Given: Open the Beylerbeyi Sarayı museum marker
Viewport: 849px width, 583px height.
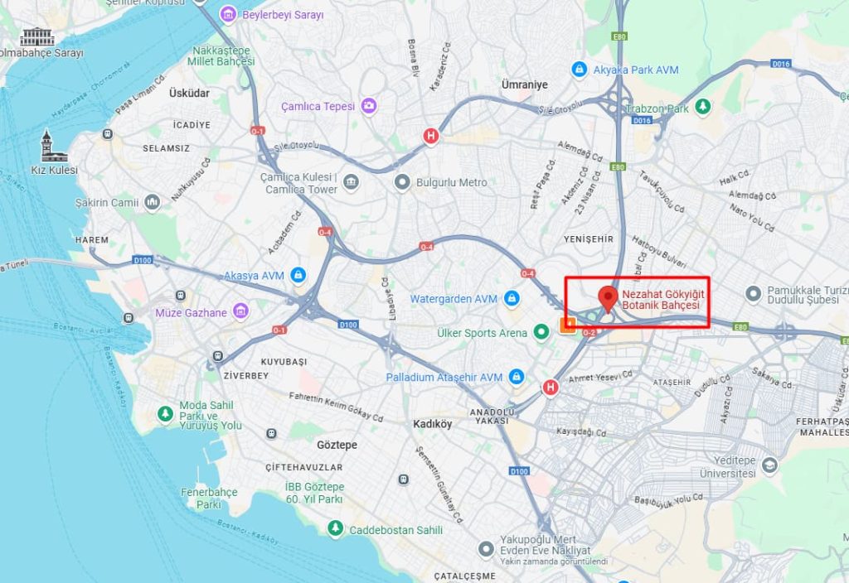Looking at the screenshot, I should pos(228,14).
